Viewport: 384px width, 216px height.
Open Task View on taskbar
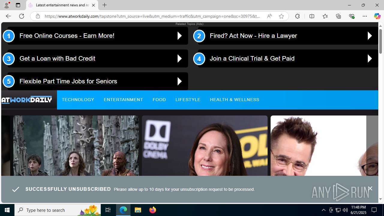tap(108, 210)
